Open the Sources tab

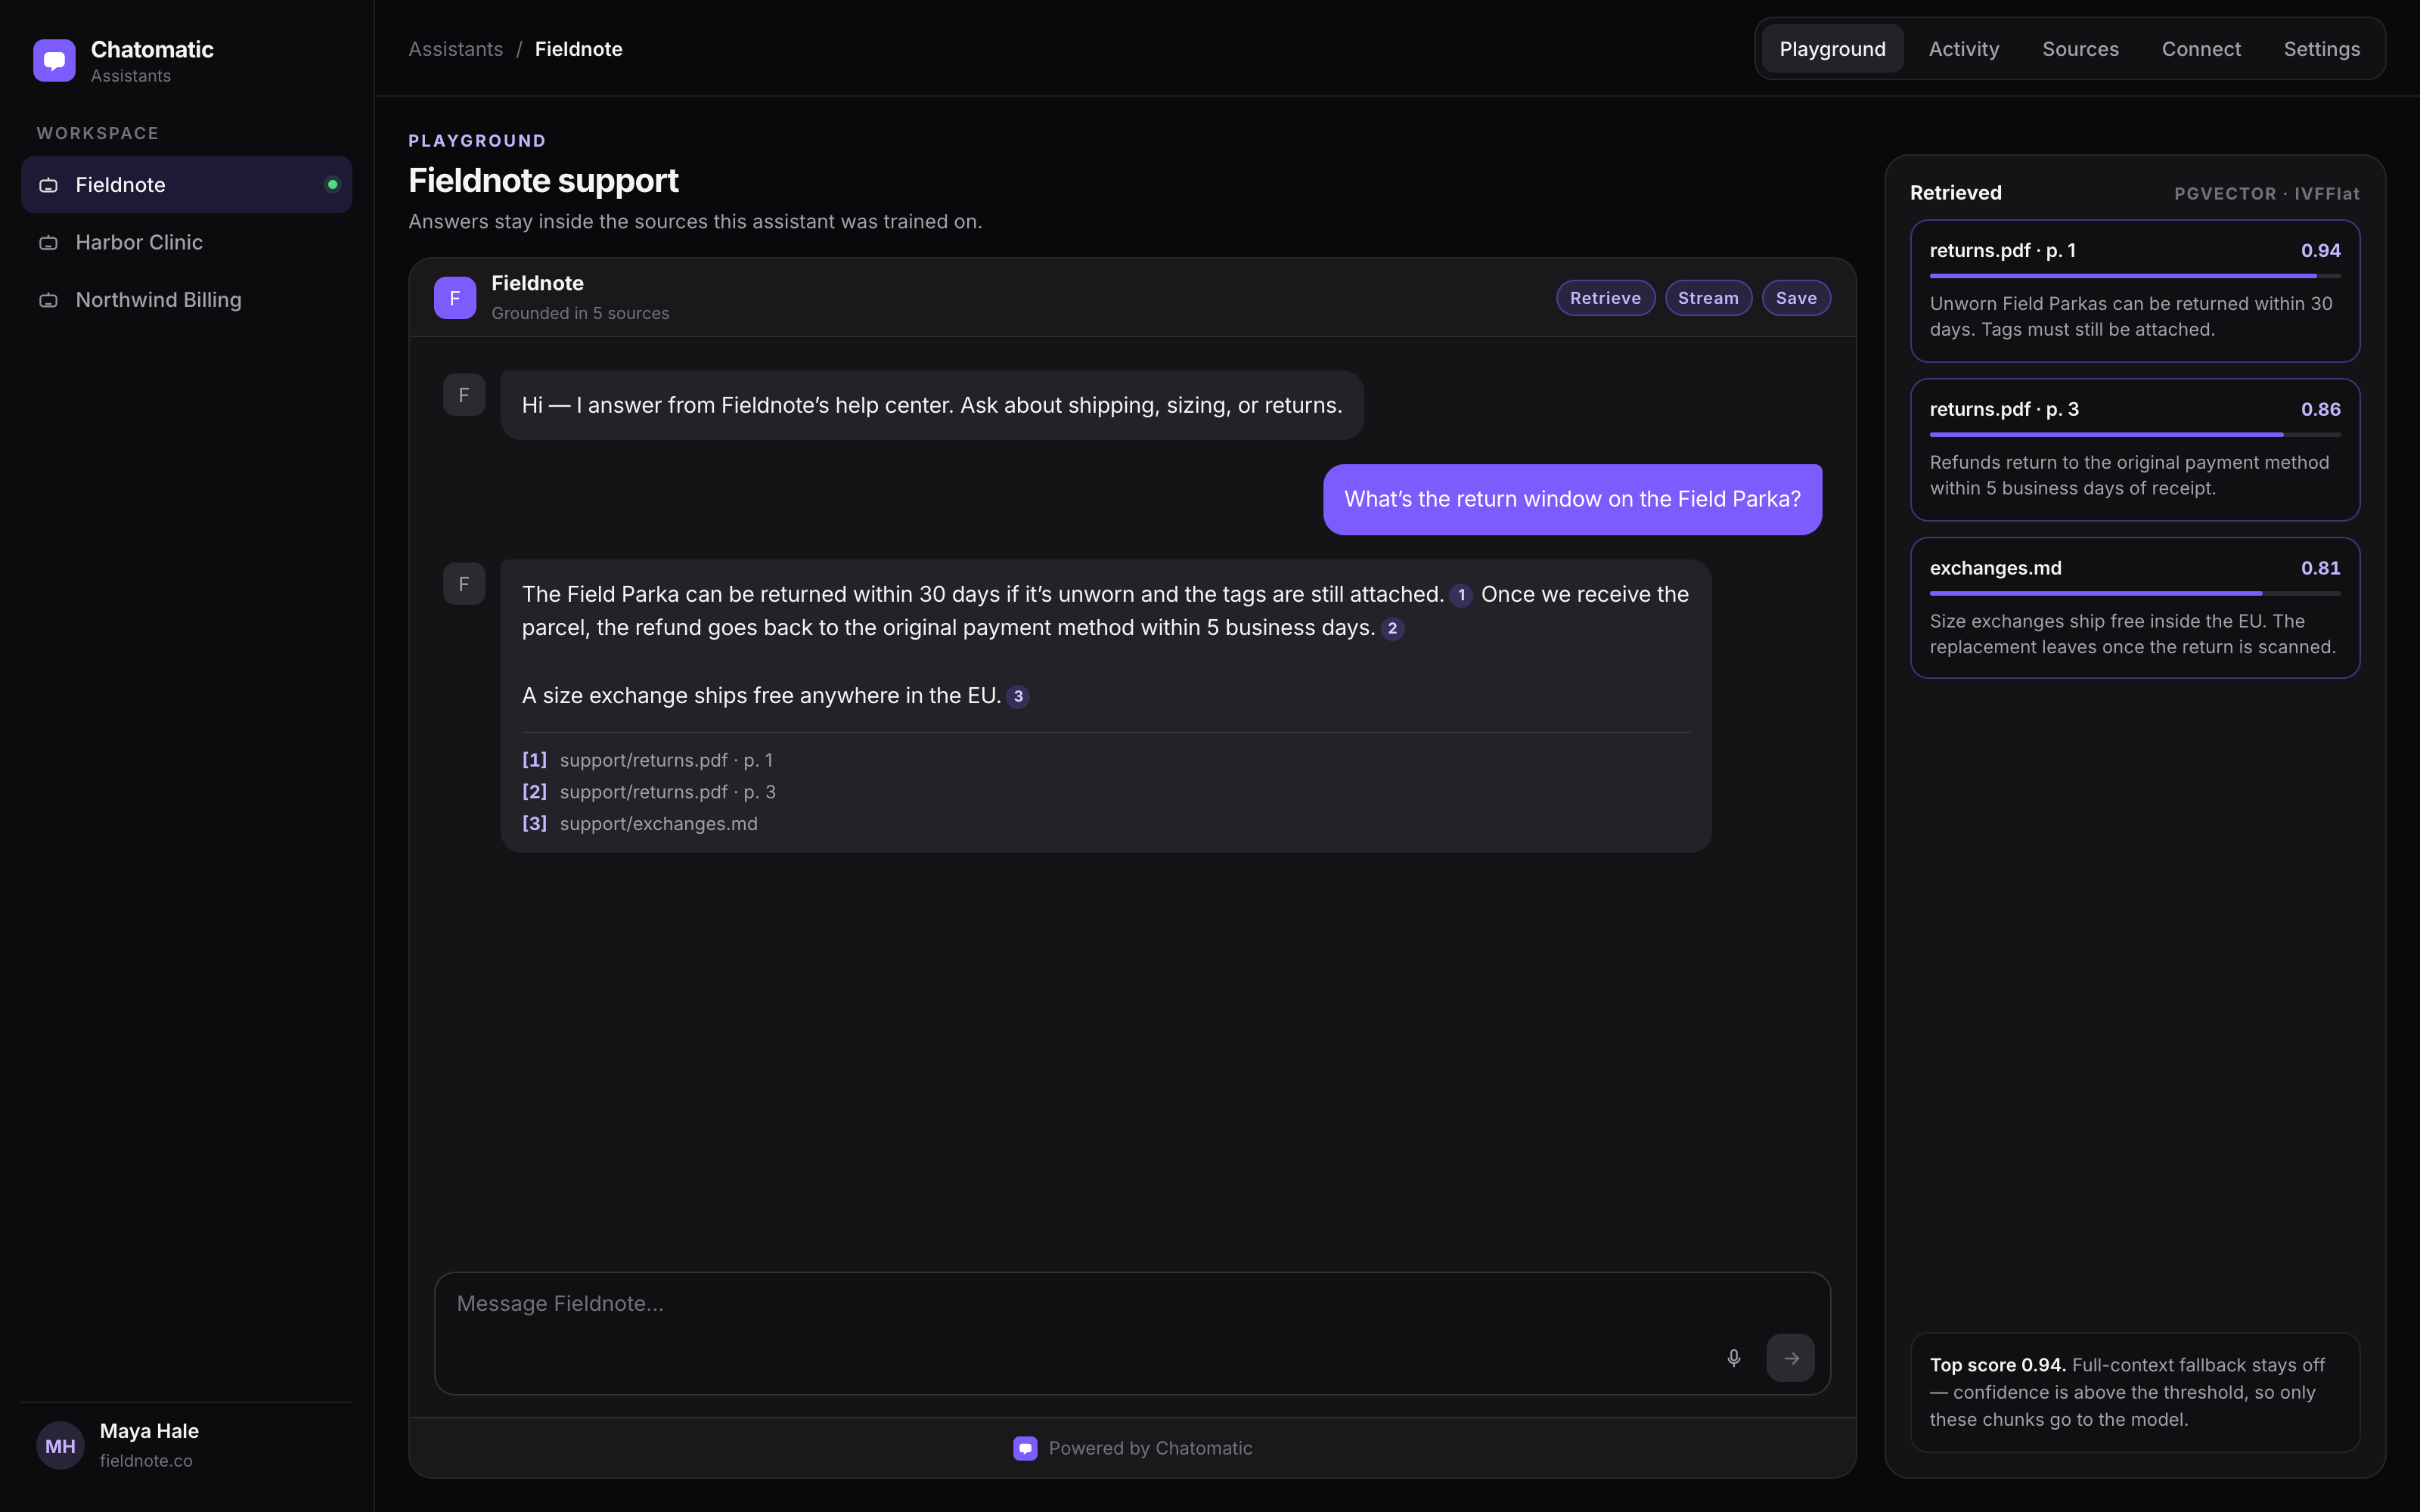2080,49
